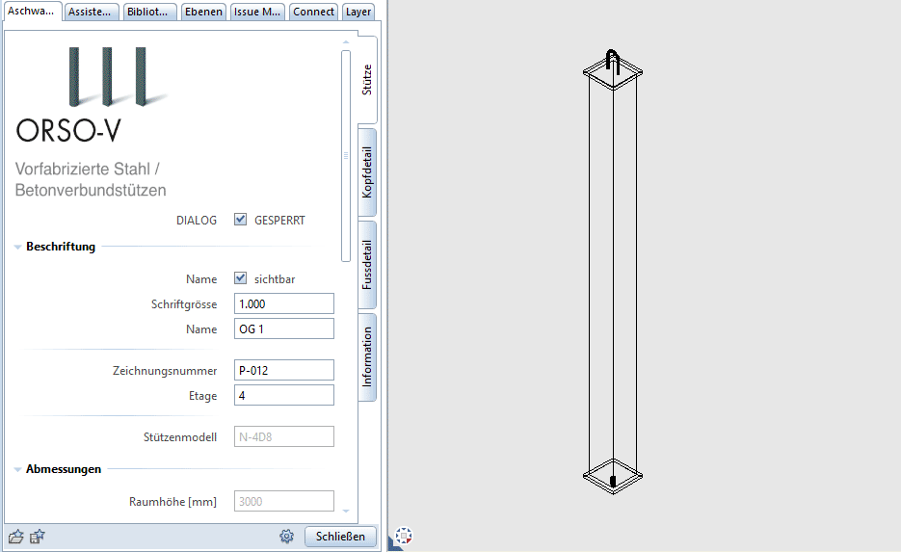Select the Fussdetail vertical tab
The height and width of the screenshot is (552, 901).
click(366, 265)
